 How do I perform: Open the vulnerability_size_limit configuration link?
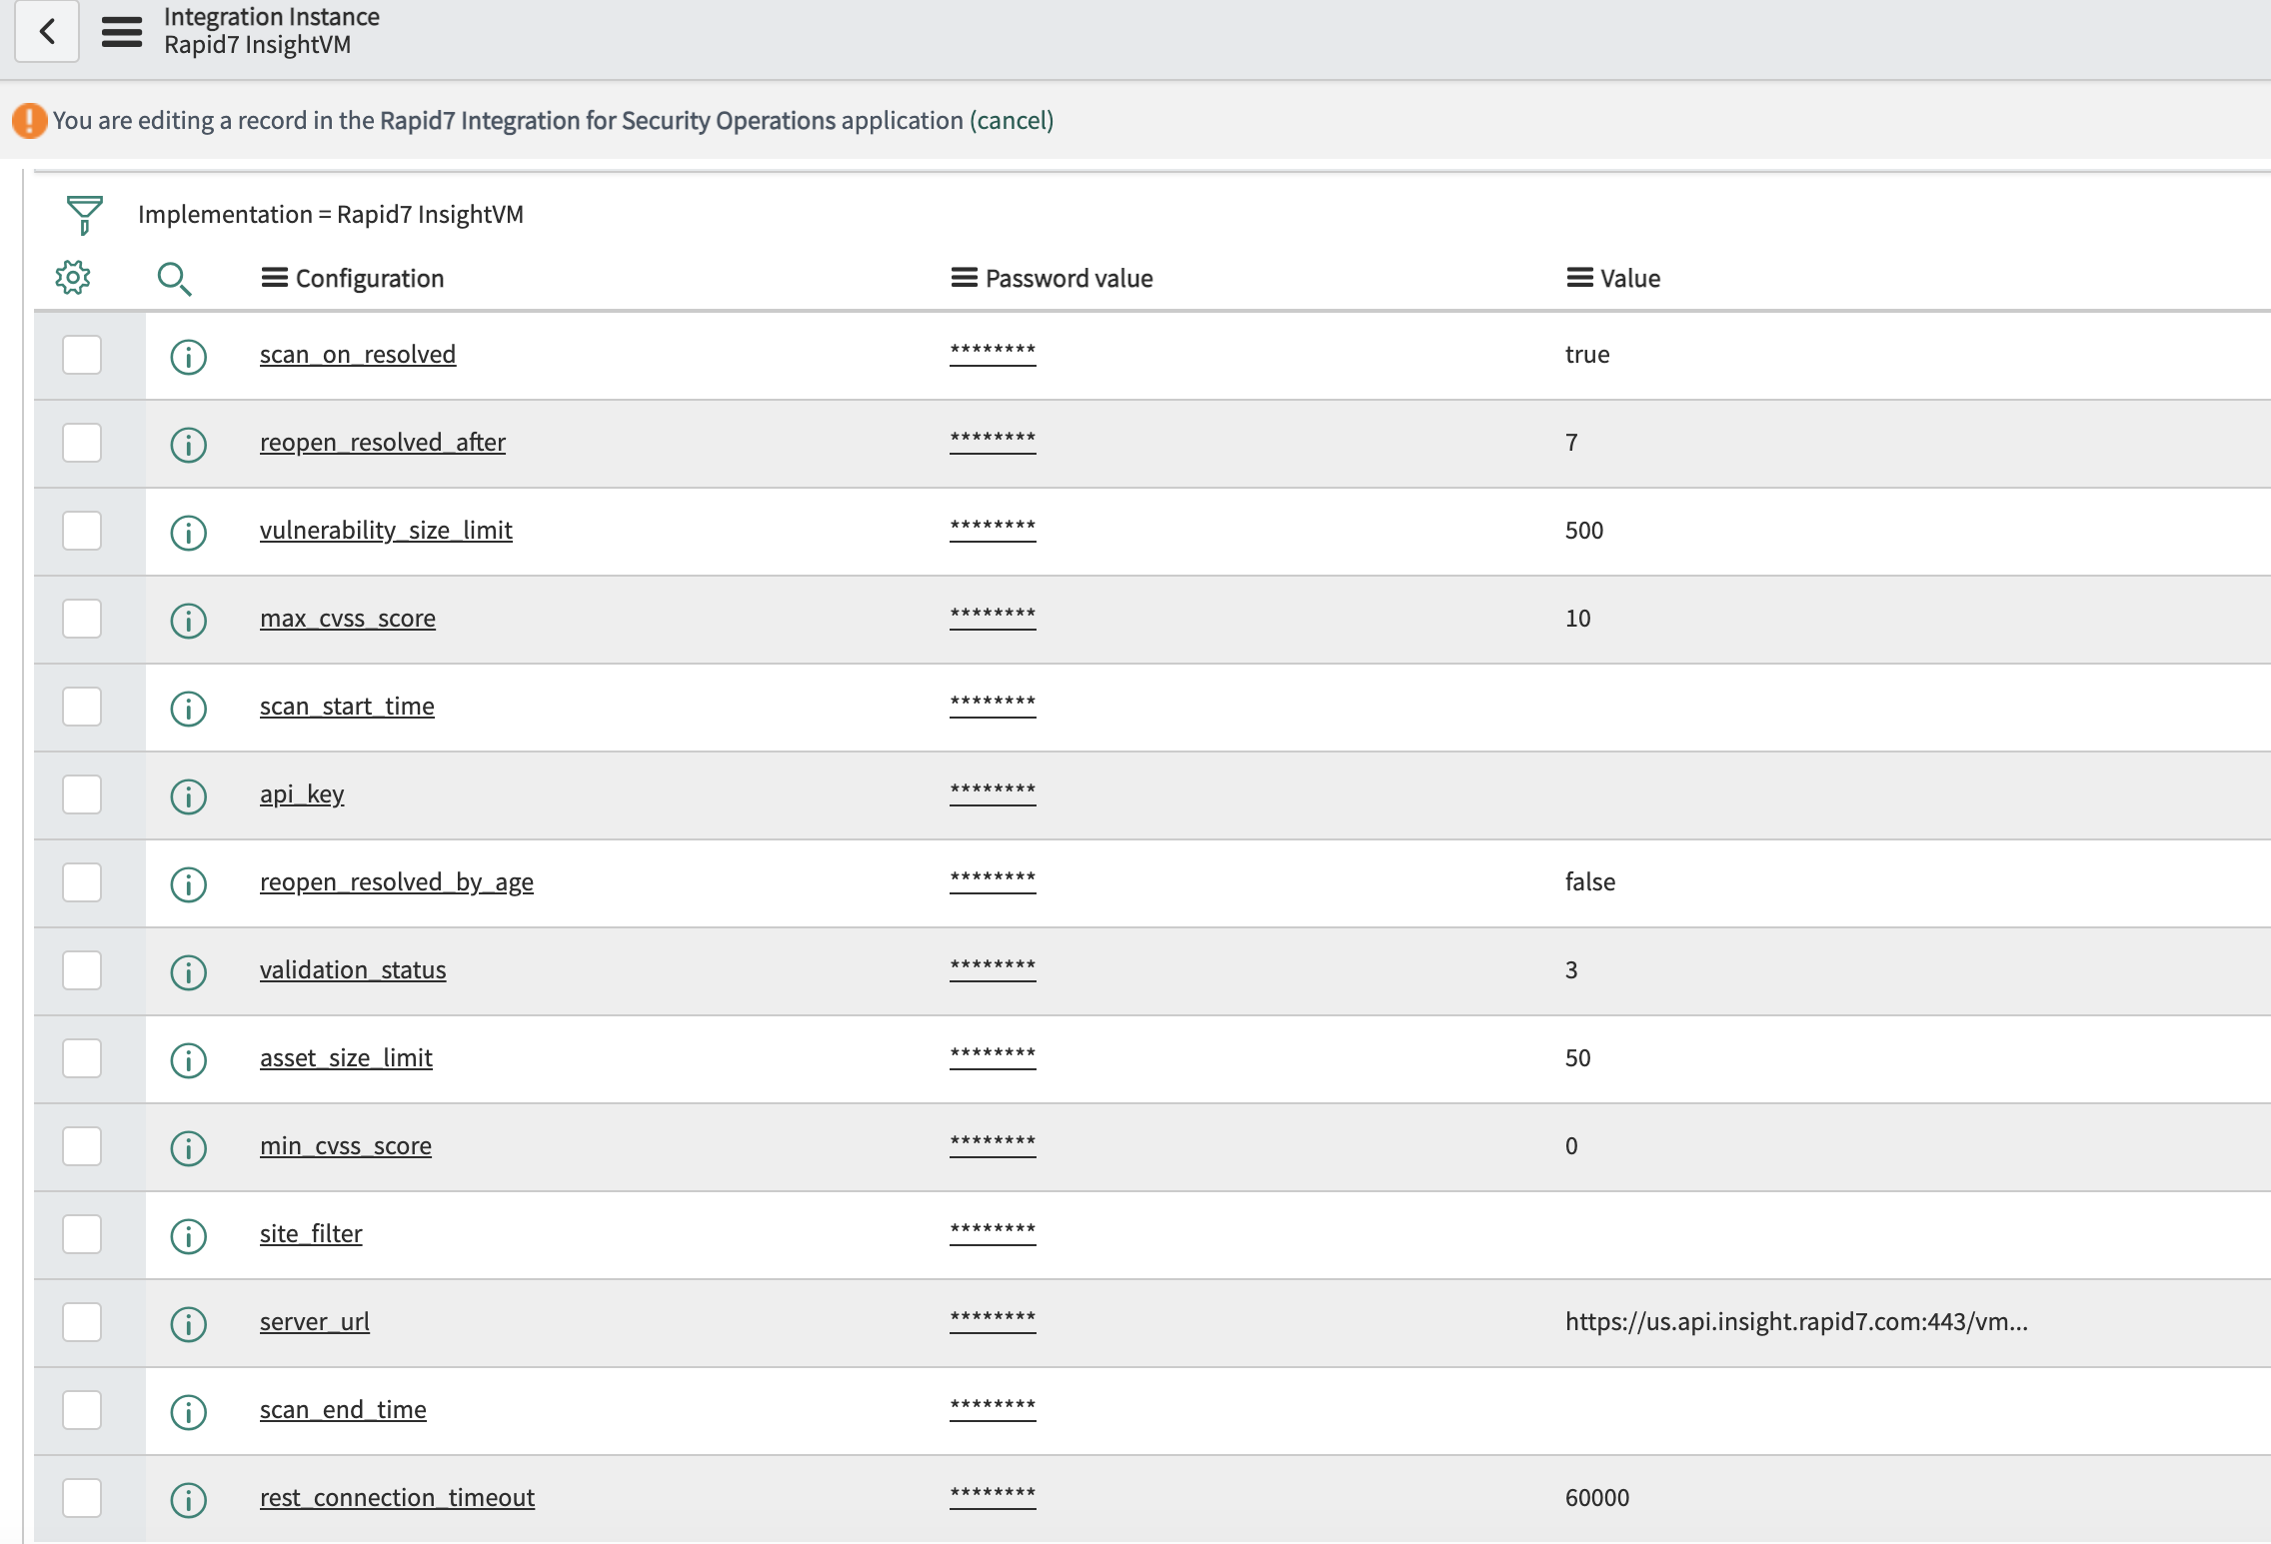(386, 531)
